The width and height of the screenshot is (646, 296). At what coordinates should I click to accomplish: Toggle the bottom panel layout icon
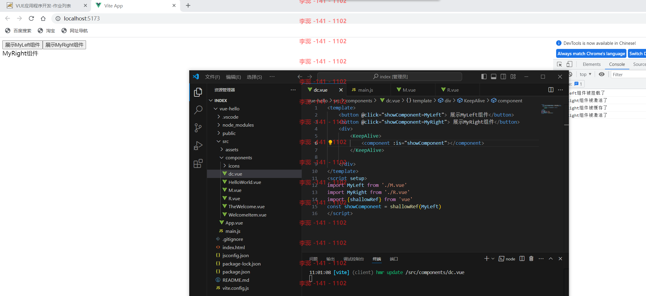(494, 77)
